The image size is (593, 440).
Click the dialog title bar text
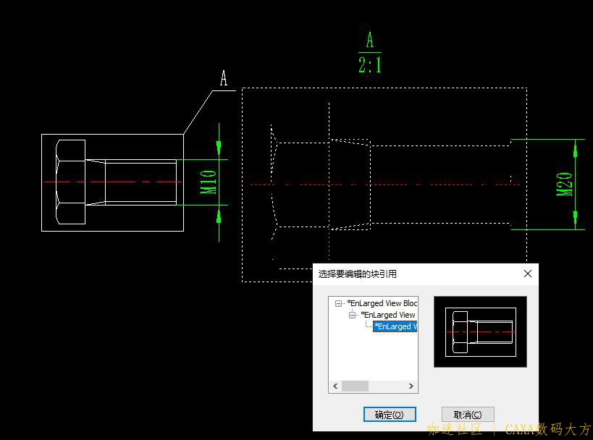[358, 274]
